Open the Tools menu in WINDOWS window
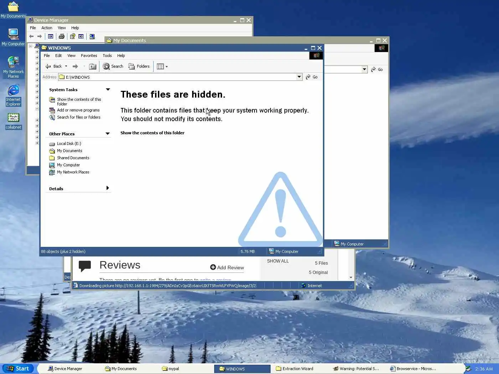Viewport: 499px width, 374px height. pyautogui.click(x=107, y=56)
